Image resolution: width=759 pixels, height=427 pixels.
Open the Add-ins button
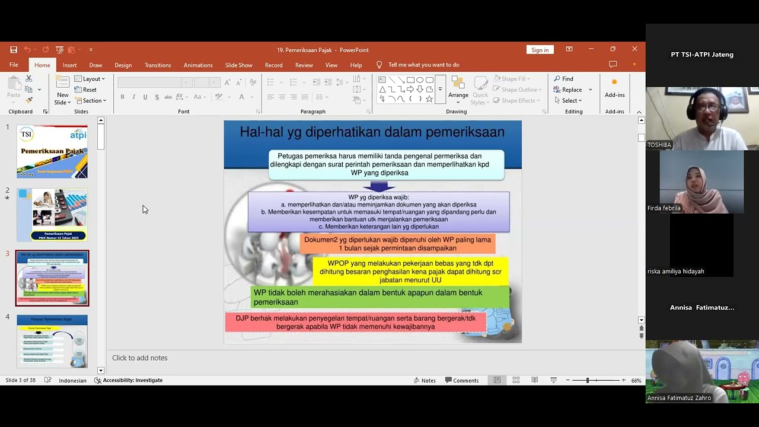614,89
